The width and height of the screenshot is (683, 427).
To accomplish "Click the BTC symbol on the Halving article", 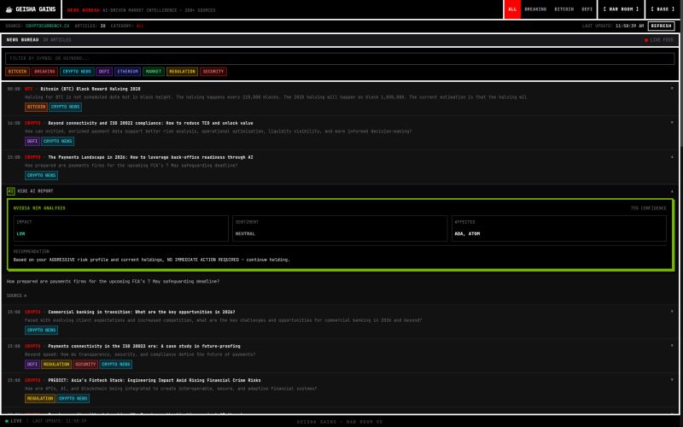I will [x=29, y=89].
